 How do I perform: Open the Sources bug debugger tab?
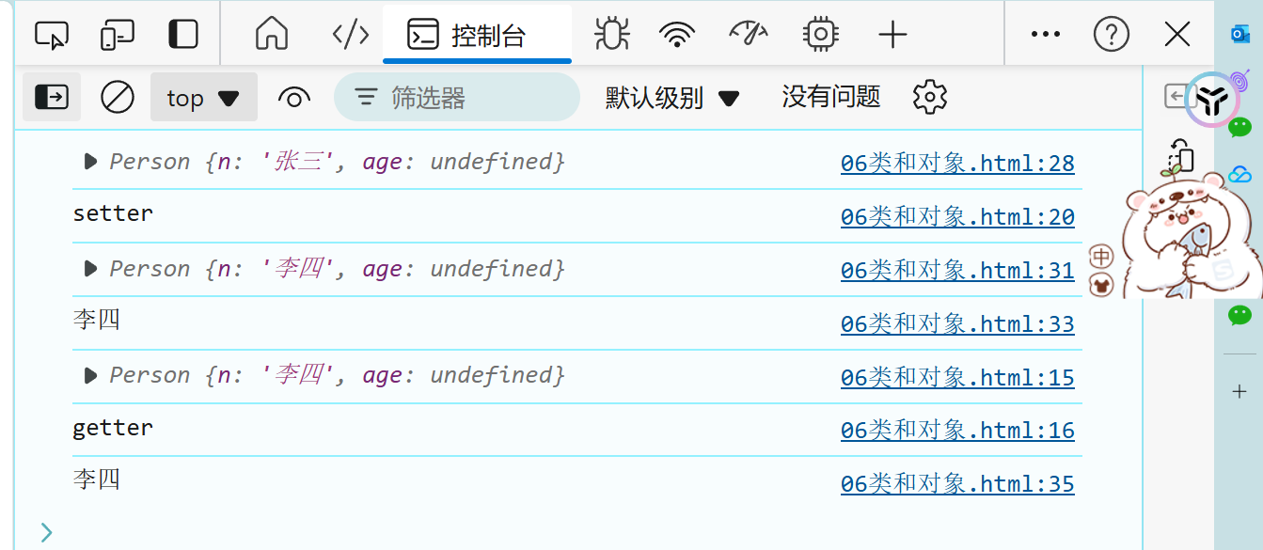point(611,35)
